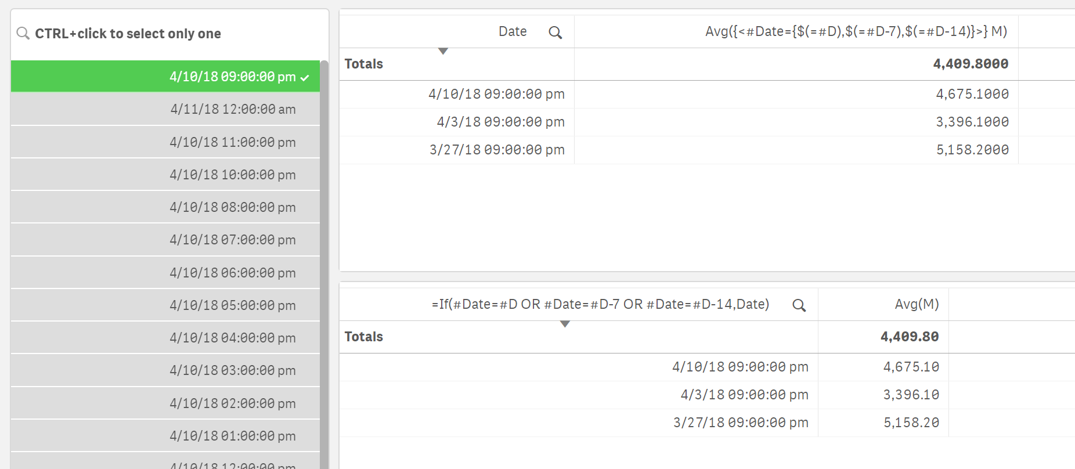Select 4/10/18 10:00:00 pm in filter list
This screenshot has width=1075, height=469.
[x=165, y=175]
